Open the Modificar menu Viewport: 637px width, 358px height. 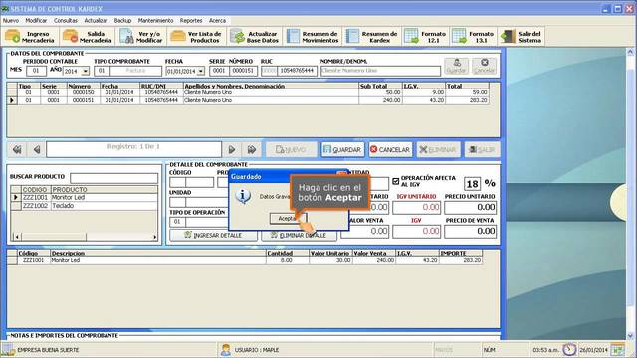tap(36, 20)
